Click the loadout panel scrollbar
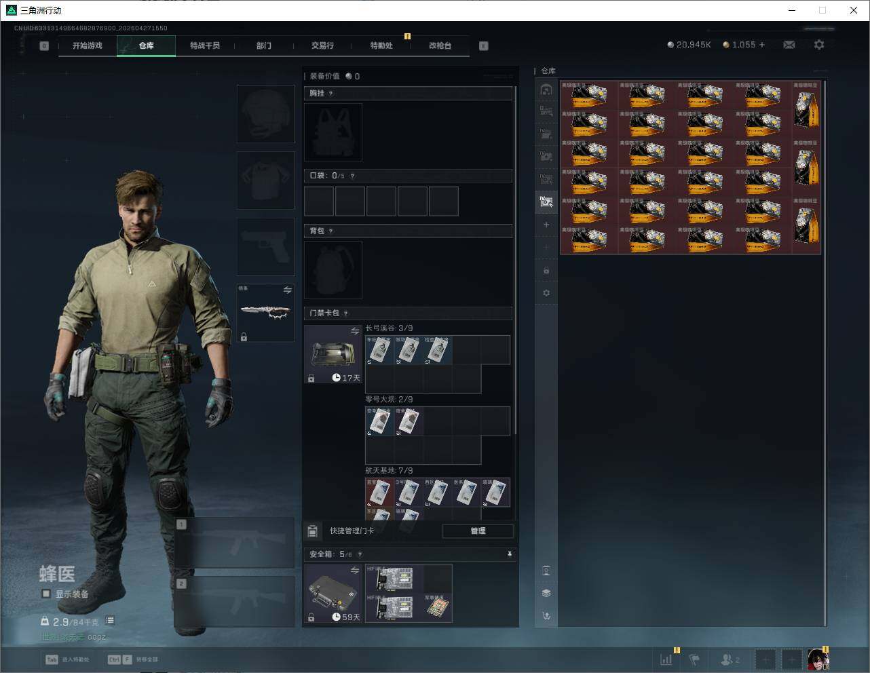Screen dimensions: 870x673 pos(516,260)
